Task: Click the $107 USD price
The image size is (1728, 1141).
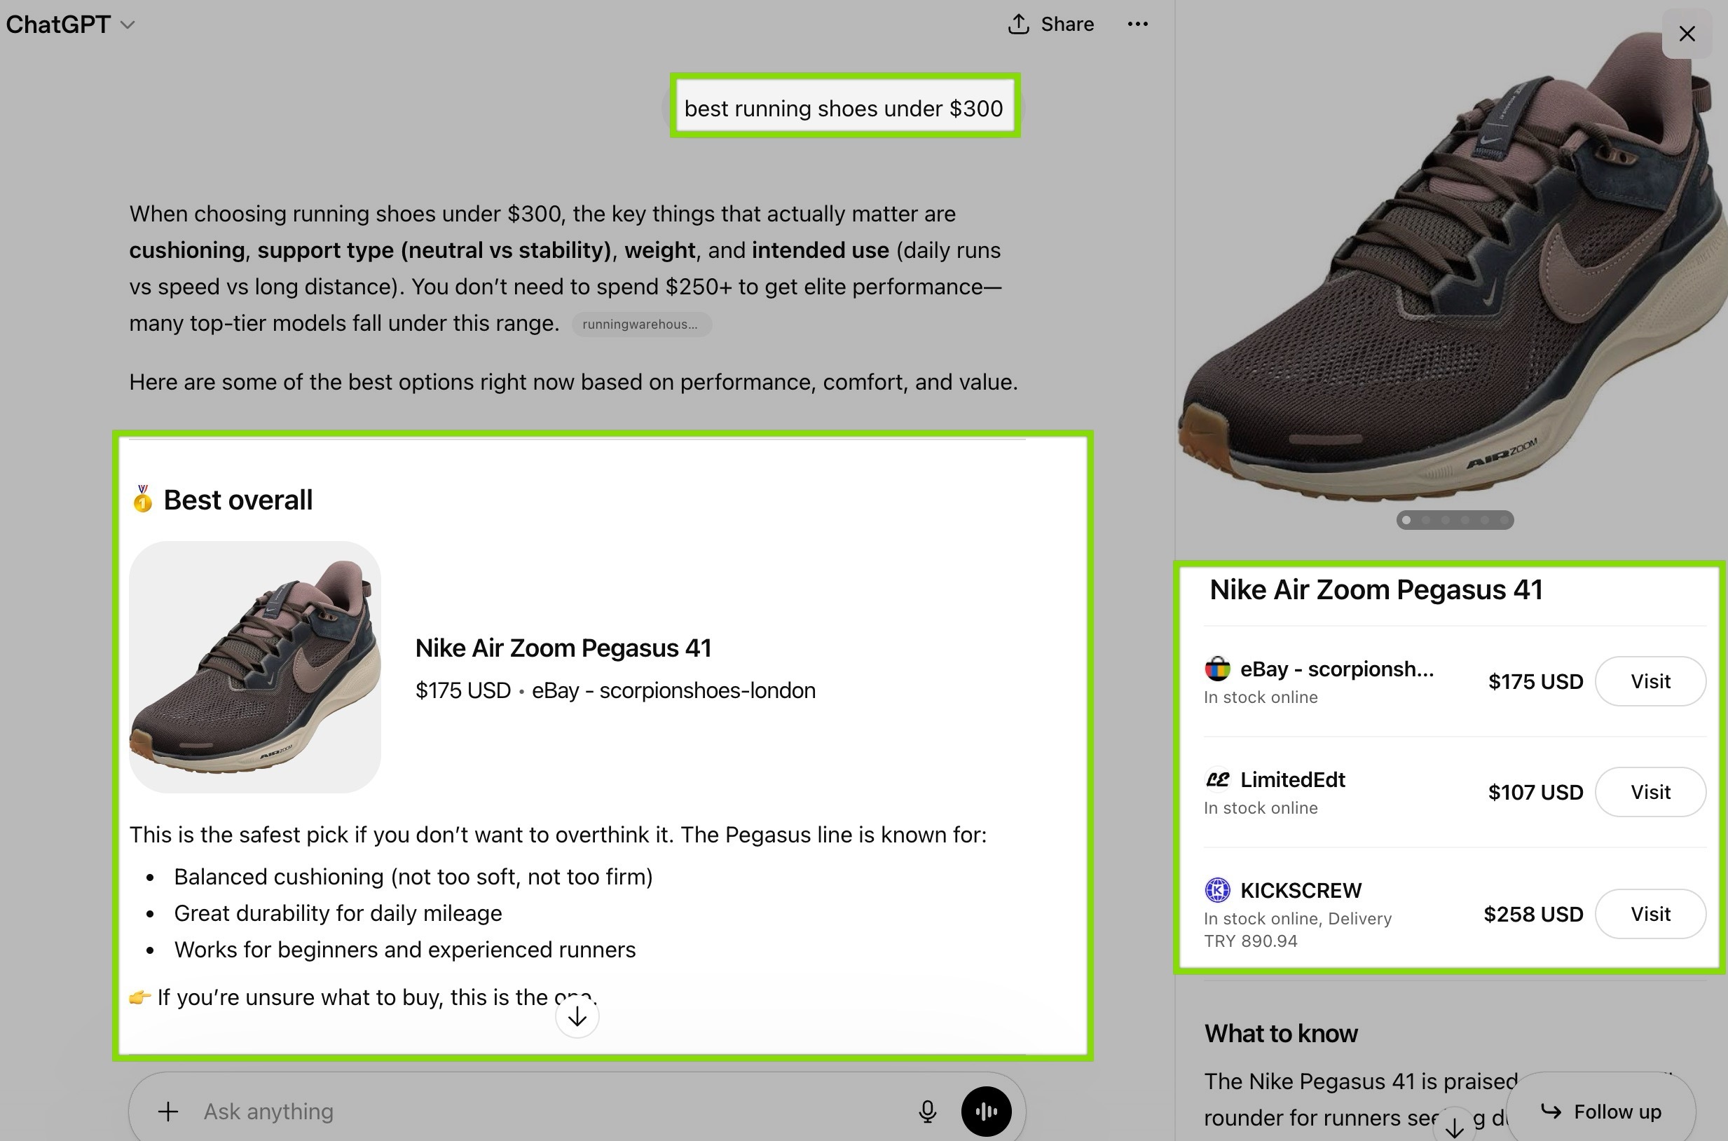Action: click(1535, 793)
